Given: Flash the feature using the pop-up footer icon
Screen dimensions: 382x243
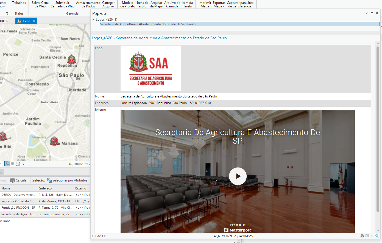Looking at the screenshot, I should pyautogui.click(x=372, y=236).
